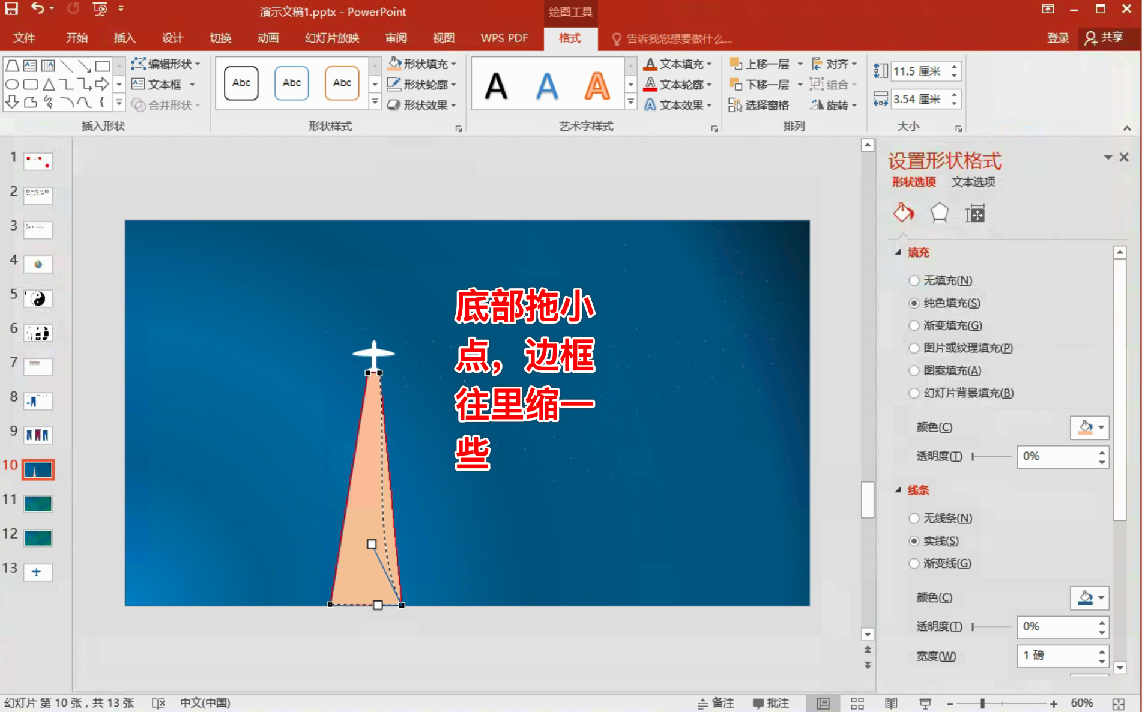This screenshot has height=712, width=1142.
Task: Click the Text Effects (文本效果) icon
Action: (x=650, y=105)
